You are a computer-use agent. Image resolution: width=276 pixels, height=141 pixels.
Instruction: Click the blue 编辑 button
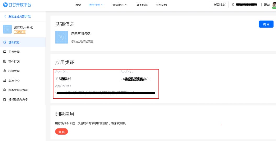266,24
